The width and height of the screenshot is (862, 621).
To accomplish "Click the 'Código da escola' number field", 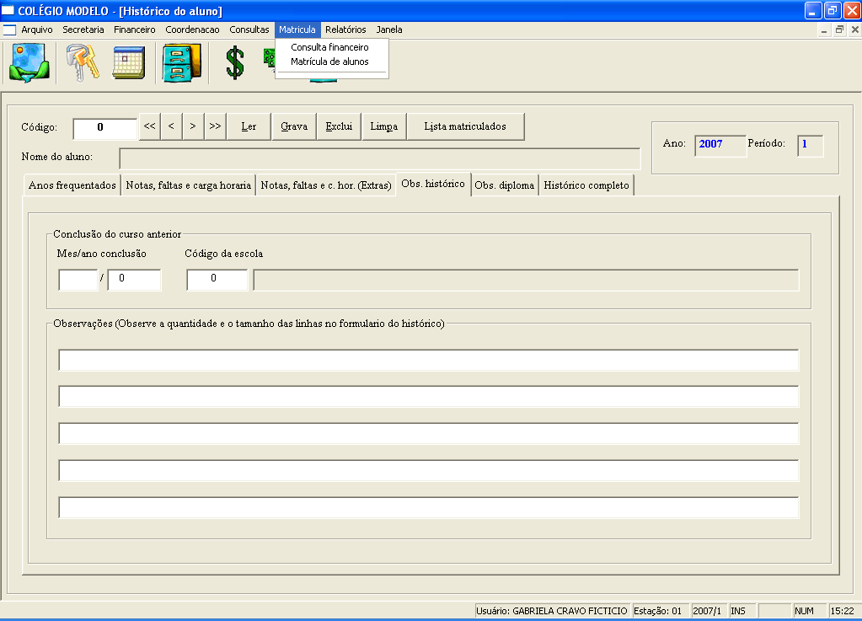I will click(217, 281).
